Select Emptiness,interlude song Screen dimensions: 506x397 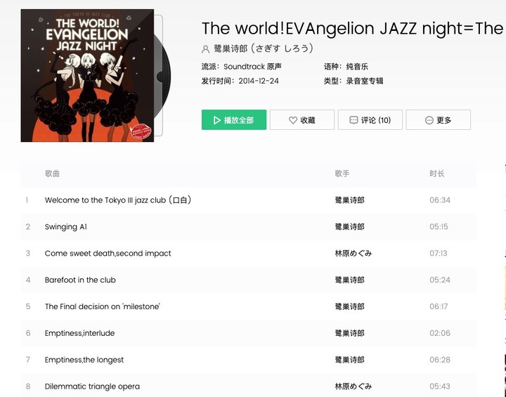click(x=79, y=333)
